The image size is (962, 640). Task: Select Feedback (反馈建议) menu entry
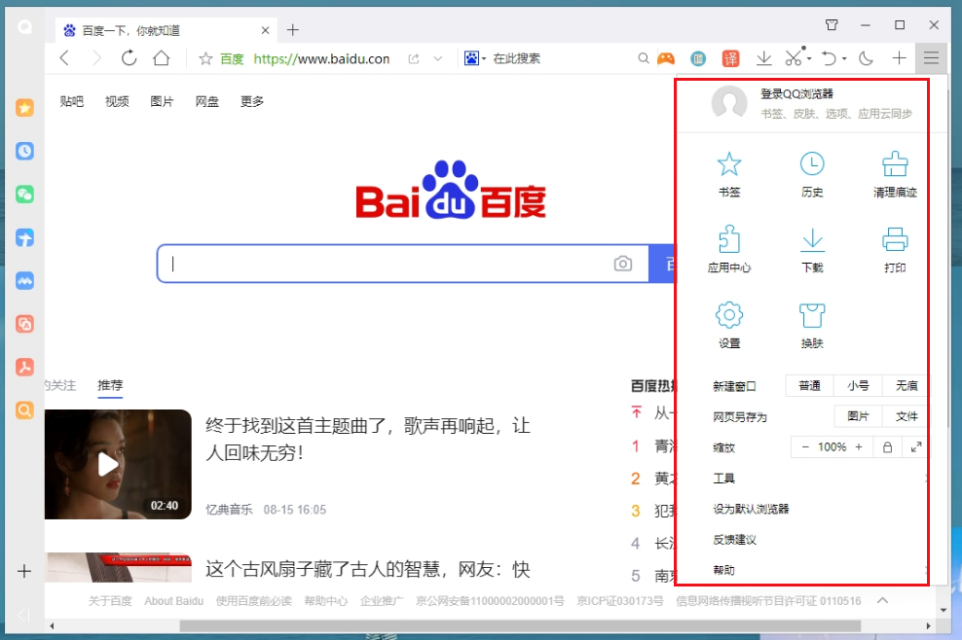(x=734, y=540)
